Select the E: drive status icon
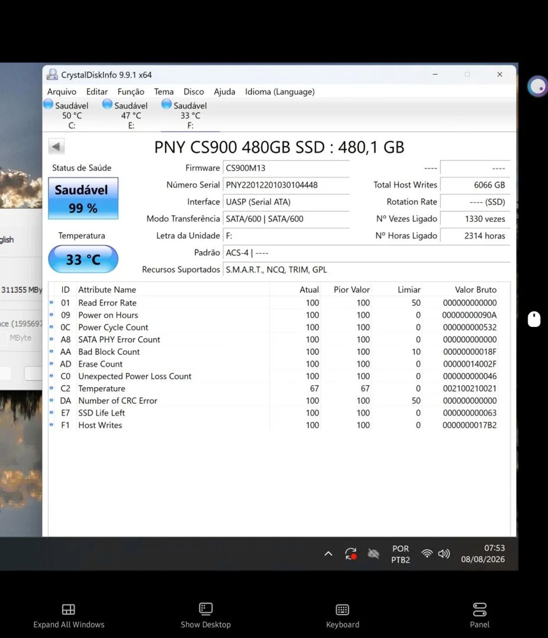The width and height of the screenshot is (548, 638). 107,104
